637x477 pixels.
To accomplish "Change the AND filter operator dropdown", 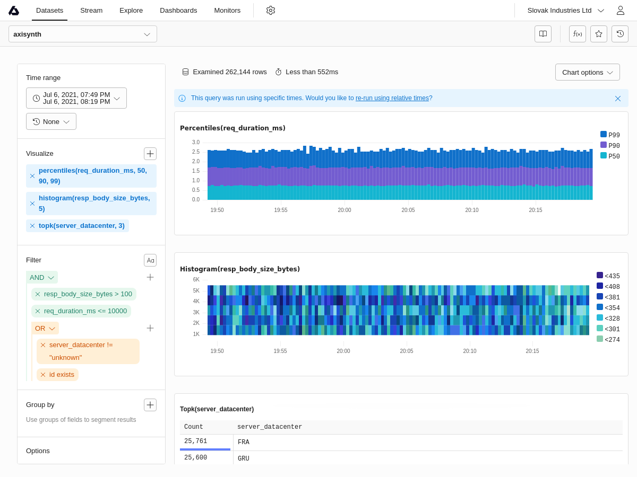I will (42, 277).
